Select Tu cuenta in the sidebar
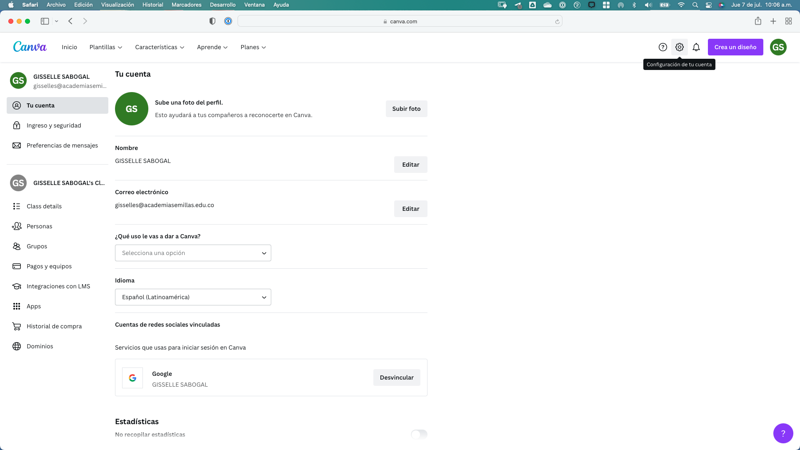This screenshot has width=800, height=450. pos(57,105)
